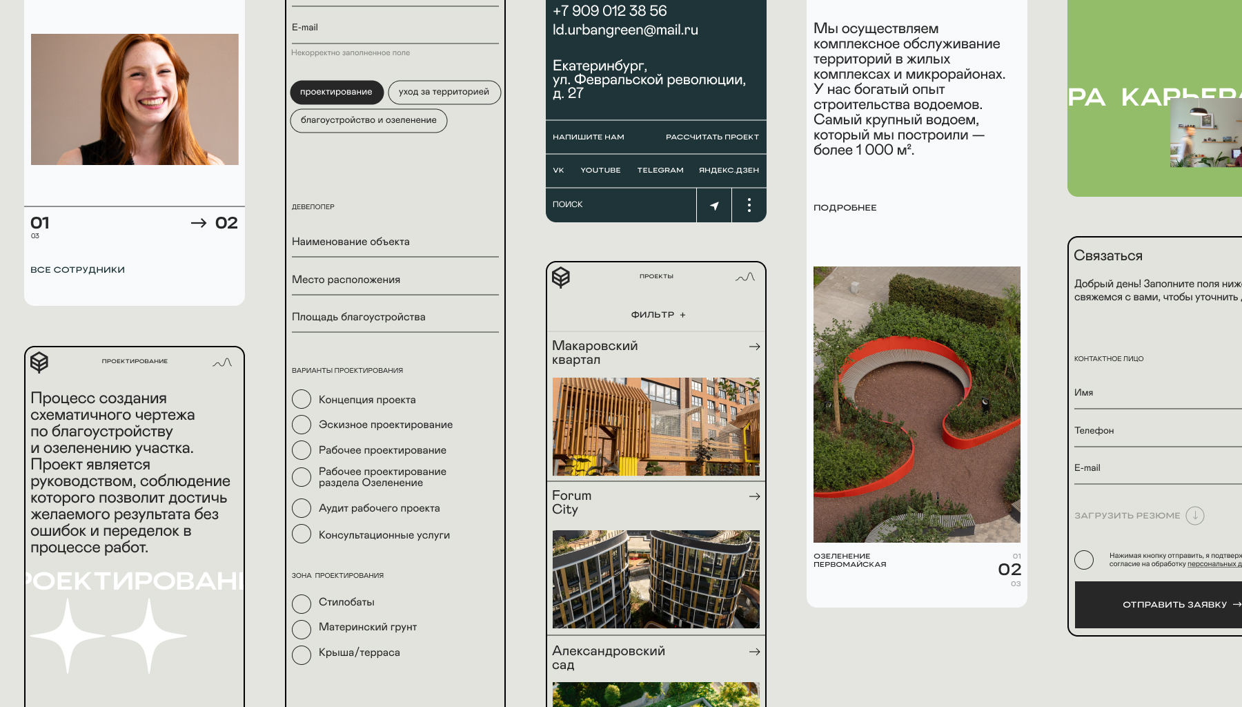Click the cube logo in Проекты header

(561, 277)
